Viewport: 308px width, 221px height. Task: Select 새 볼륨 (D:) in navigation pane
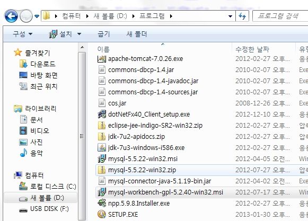click(47, 198)
